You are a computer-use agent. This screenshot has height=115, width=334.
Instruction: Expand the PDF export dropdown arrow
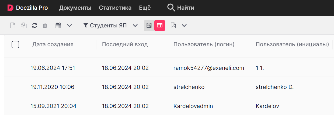[x=184, y=26]
